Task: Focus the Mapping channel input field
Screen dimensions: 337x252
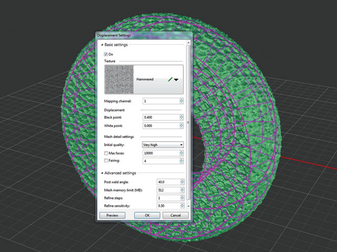Action: (161, 101)
